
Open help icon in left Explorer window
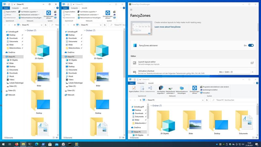tap(57, 8)
